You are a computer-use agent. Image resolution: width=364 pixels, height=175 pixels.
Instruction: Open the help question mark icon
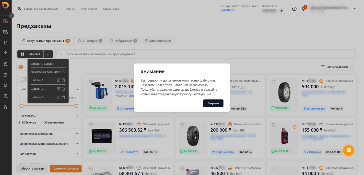294,9
